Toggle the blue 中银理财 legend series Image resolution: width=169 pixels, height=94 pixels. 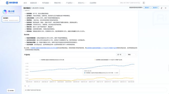pos(52,60)
